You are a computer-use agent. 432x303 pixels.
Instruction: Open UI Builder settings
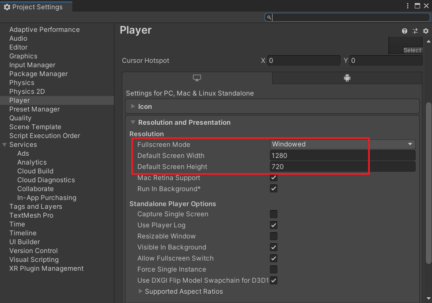(25, 242)
